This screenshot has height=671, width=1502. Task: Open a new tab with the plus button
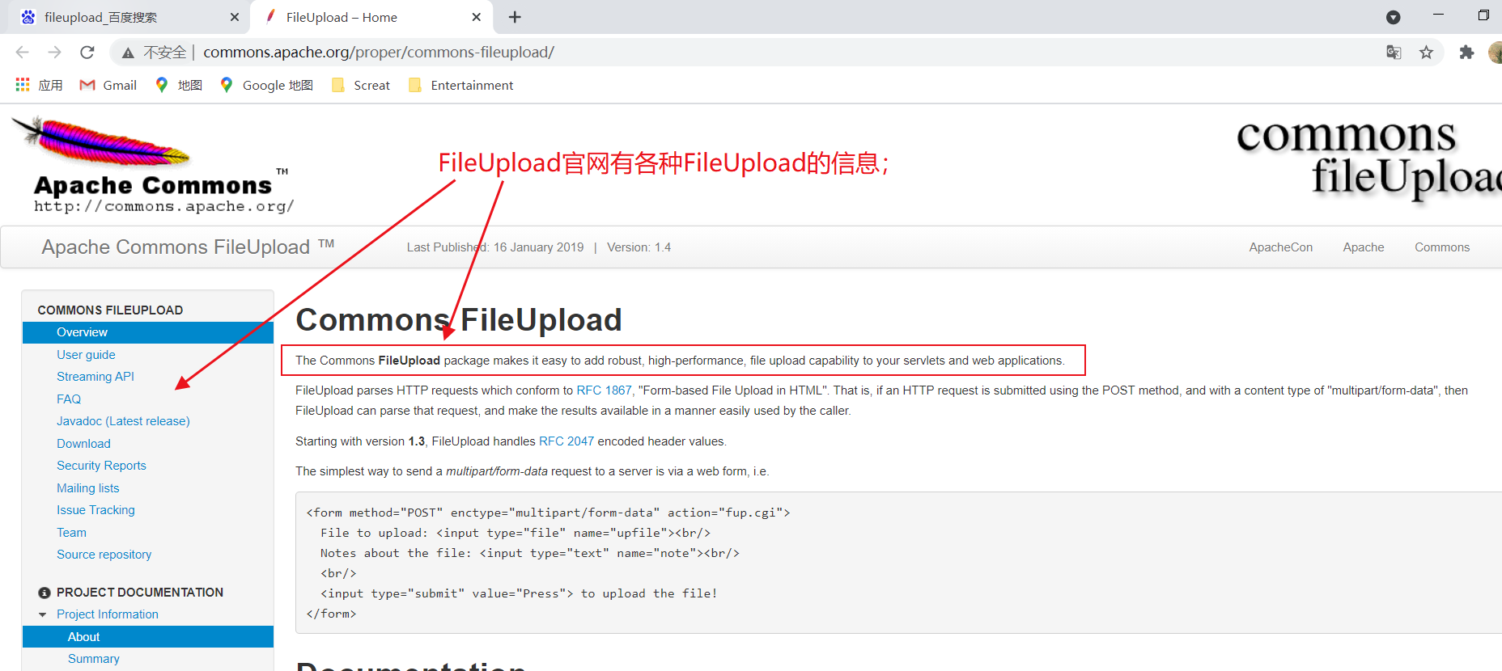515,17
